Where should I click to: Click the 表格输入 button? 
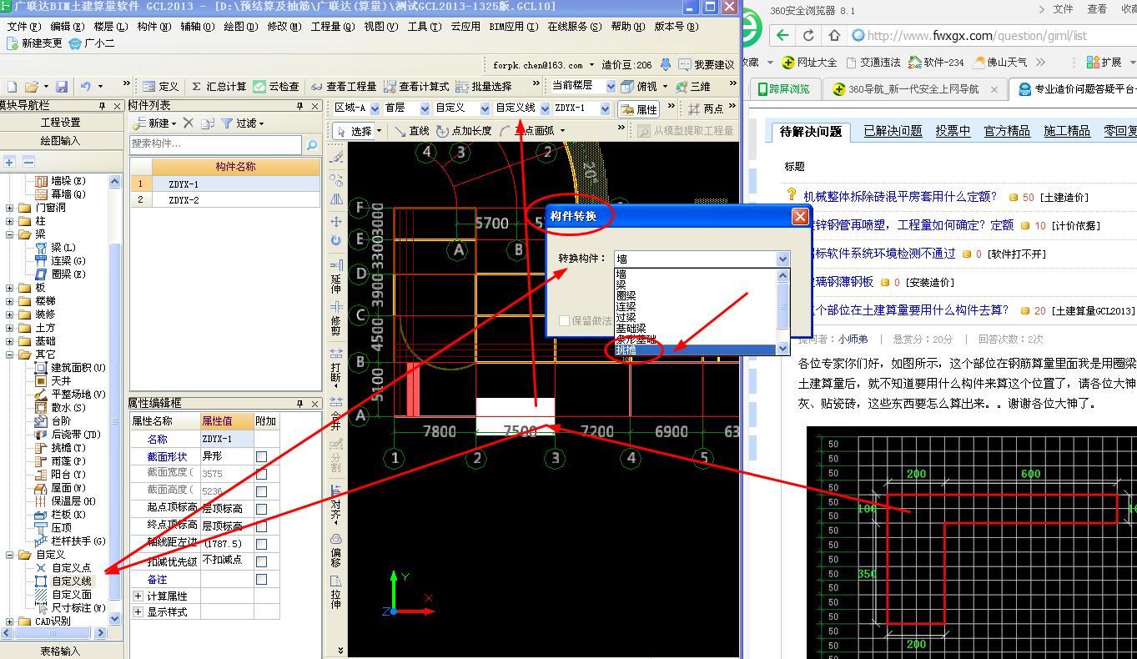61,651
